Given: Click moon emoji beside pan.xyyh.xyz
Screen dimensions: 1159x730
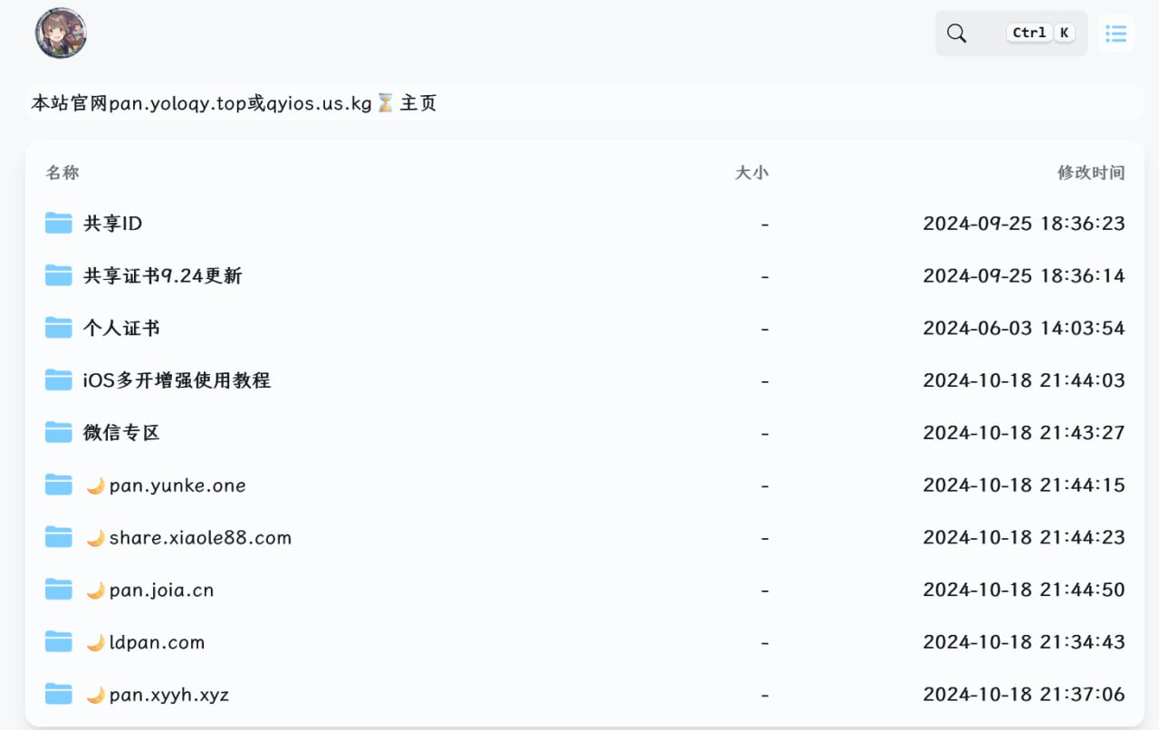Looking at the screenshot, I should (95, 696).
